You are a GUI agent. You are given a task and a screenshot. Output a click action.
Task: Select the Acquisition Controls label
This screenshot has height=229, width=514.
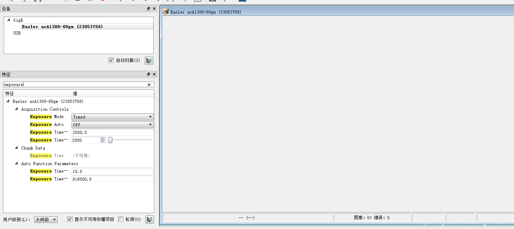pos(45,109)
